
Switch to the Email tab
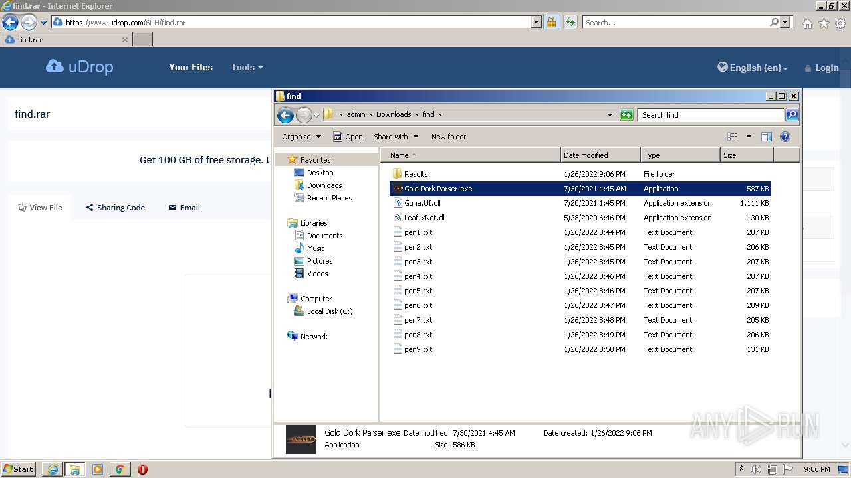(x=184, y=208)
